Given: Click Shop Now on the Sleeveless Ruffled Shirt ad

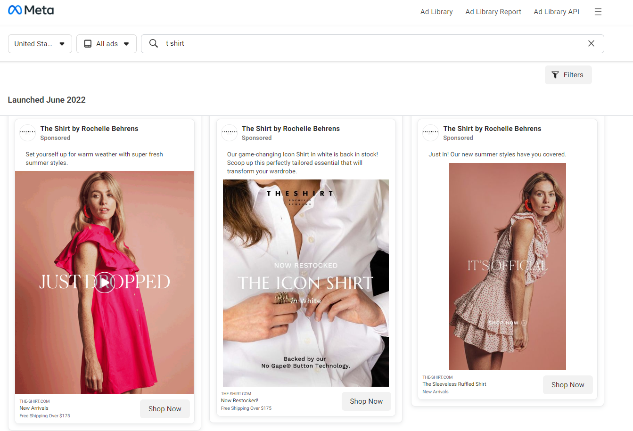Looking at the screenshot, I should click(x=568, y=385).
